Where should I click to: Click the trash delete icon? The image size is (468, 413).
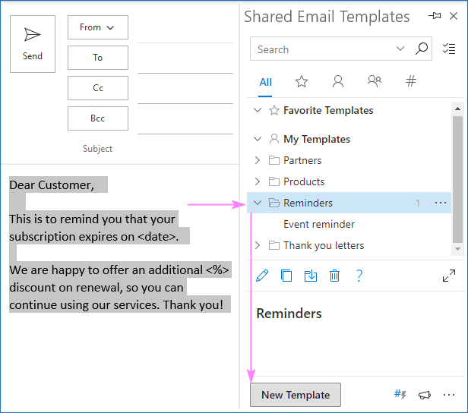pos(334,276)
